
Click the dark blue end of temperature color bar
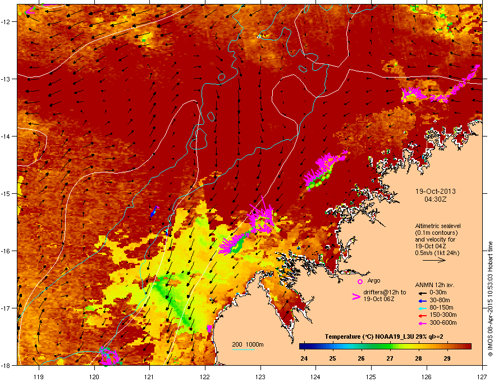pos(303,347)
